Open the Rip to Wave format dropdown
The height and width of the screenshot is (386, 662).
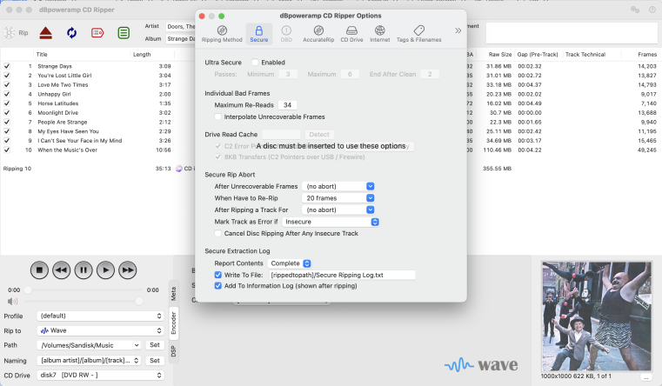(x=100, y=330)
